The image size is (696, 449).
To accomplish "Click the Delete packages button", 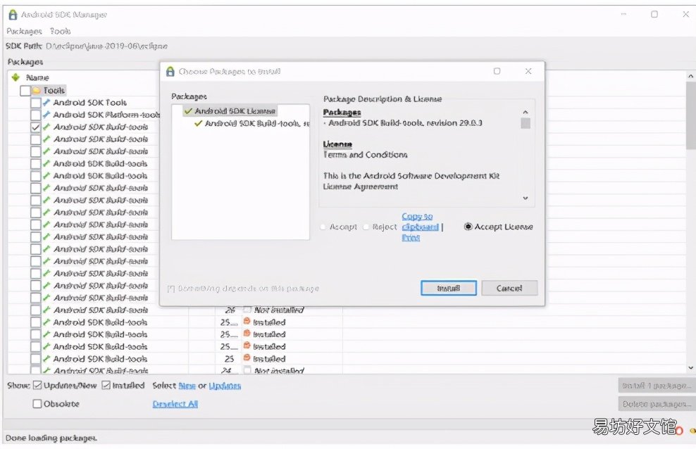I will pyautogui.click(x=656, y=404).
